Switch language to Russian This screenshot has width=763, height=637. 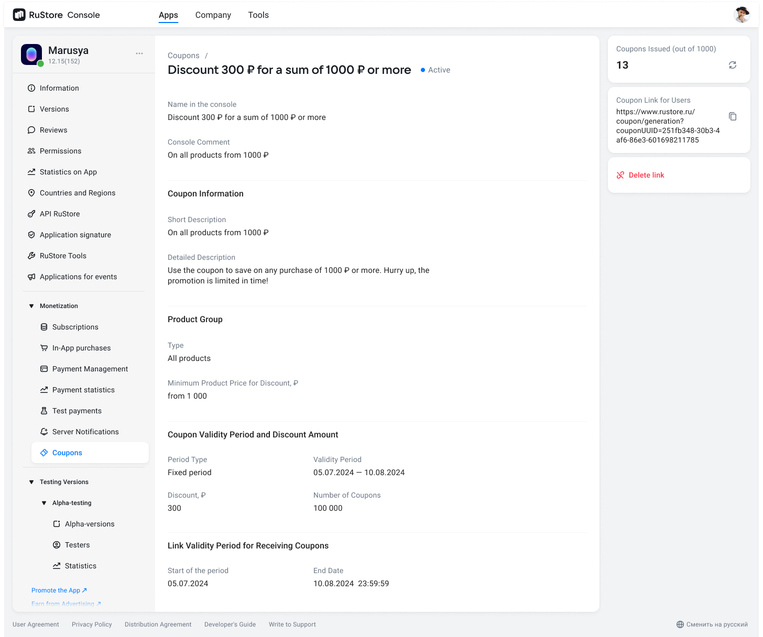pos(712,624)
